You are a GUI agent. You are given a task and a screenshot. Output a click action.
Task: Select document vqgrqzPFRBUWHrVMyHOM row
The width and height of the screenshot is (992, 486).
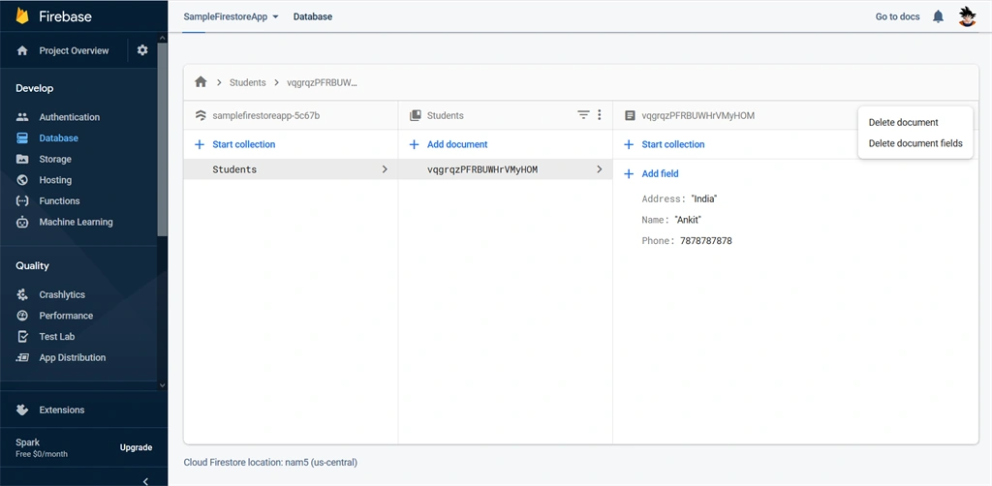505,169
